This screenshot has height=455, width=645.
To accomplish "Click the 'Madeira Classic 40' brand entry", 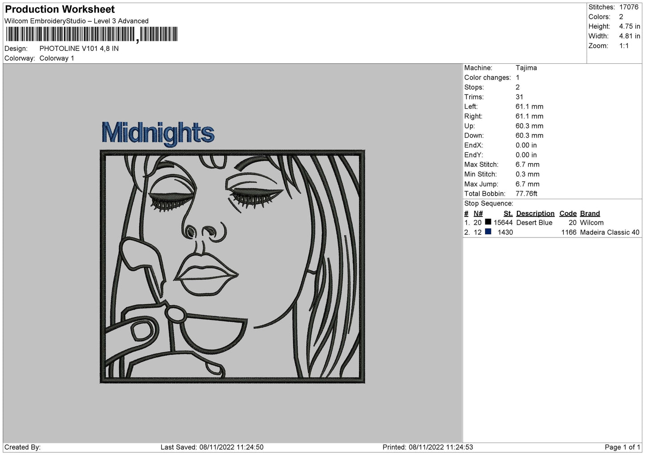I will (x=610, y=233).
